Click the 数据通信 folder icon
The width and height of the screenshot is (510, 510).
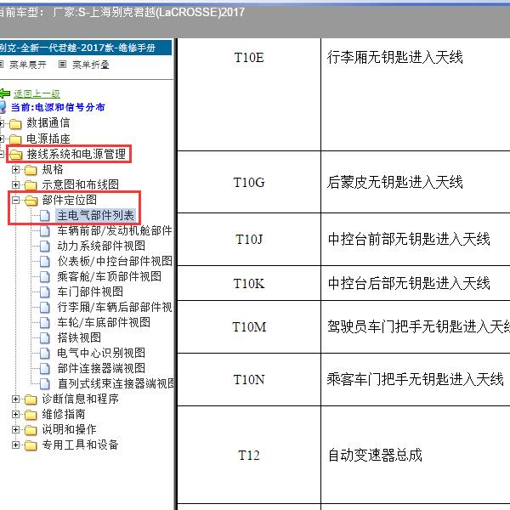click(15, 123)
